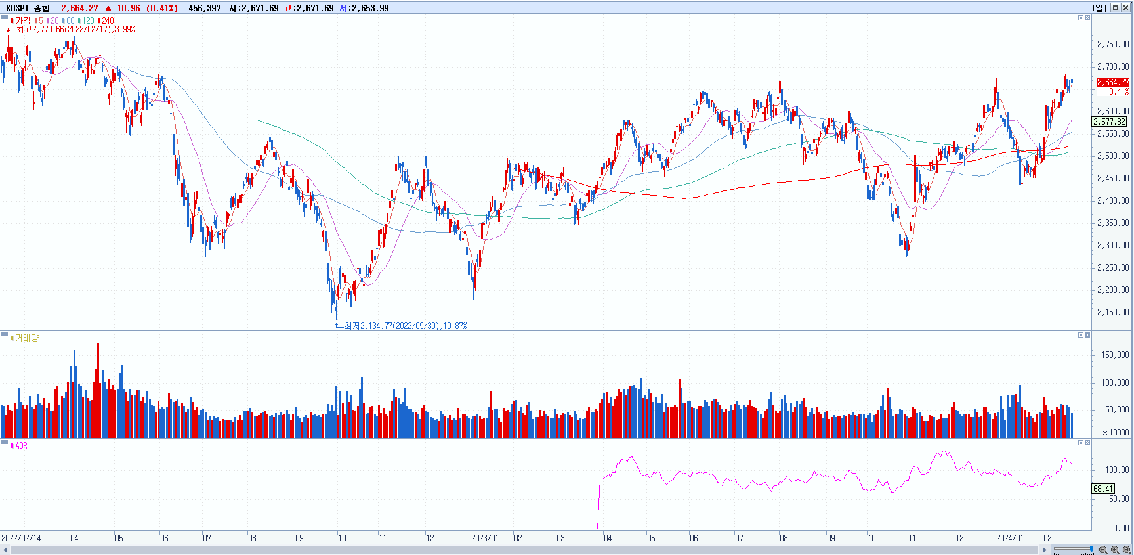The image size is (1134, 555).
Task: Close the volume (거래량) pane
Action: 1087,335
